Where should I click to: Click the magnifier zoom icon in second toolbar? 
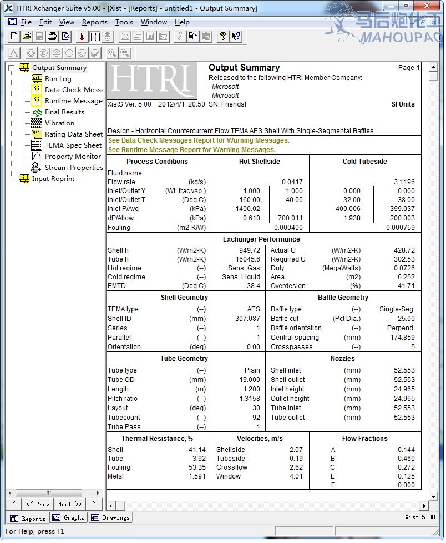111,53
